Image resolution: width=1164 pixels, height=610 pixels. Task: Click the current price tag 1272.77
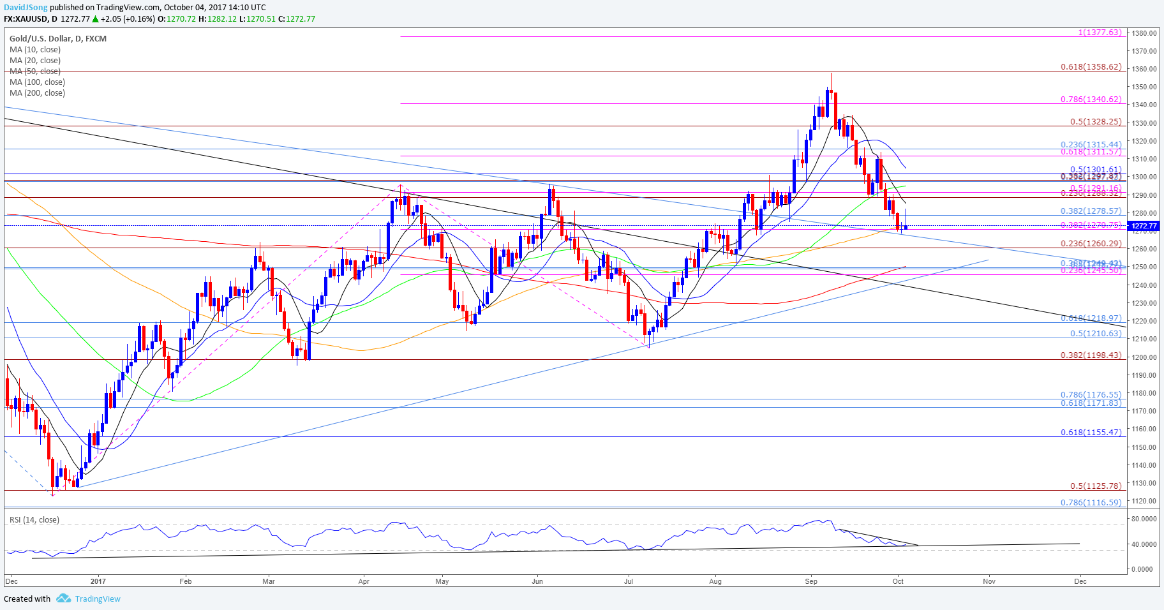tap(1144, 226)
